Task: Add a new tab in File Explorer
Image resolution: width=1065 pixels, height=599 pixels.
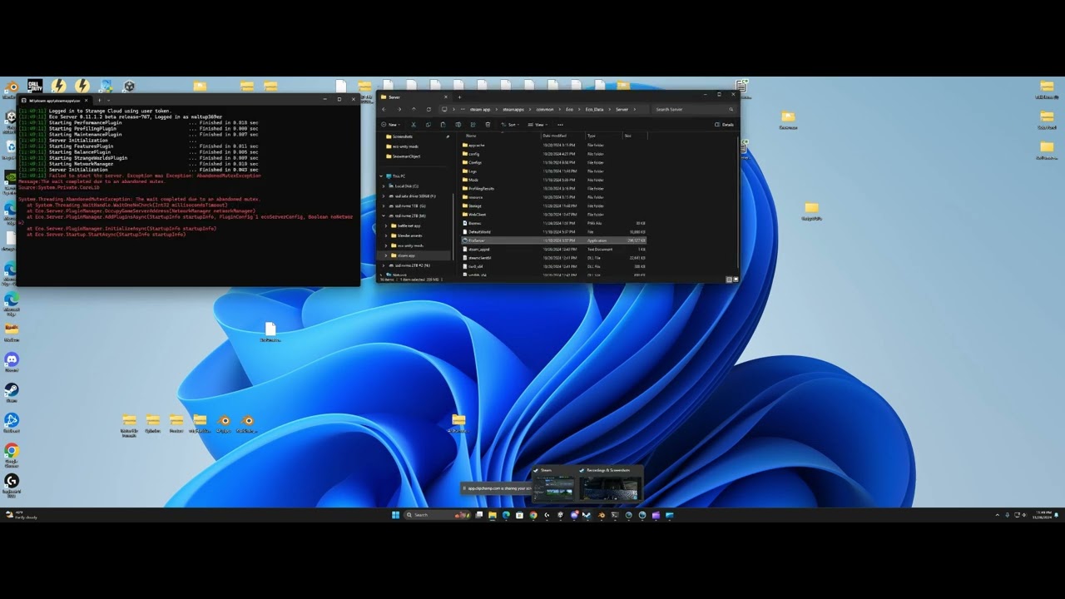Action: coord(458,97)
